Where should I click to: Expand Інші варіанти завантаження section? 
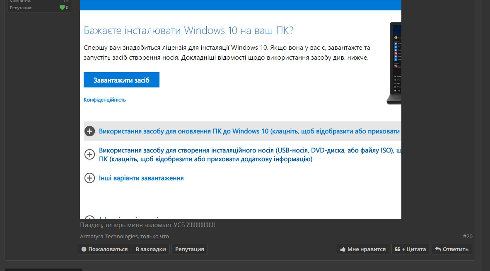click(141, 178)
